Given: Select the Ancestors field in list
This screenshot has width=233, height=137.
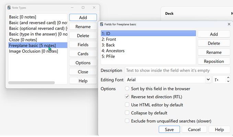Looking at the screenshot, I should point(115,51).
